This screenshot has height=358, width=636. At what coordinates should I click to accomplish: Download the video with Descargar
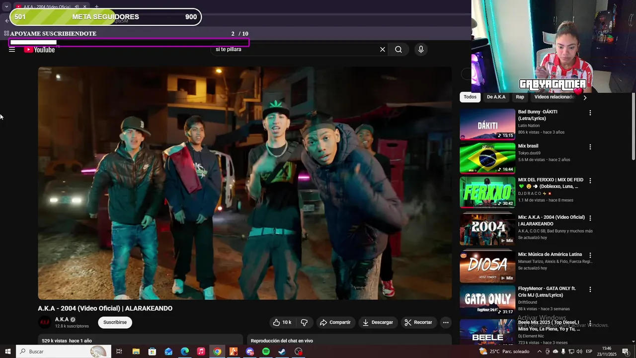[x=378, y=322]
